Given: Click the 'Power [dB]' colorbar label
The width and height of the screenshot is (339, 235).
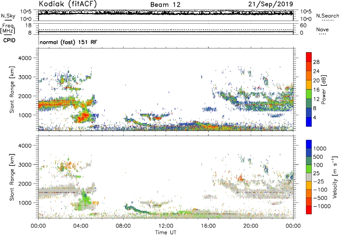Looking at the screenshot, I should 323,90.
